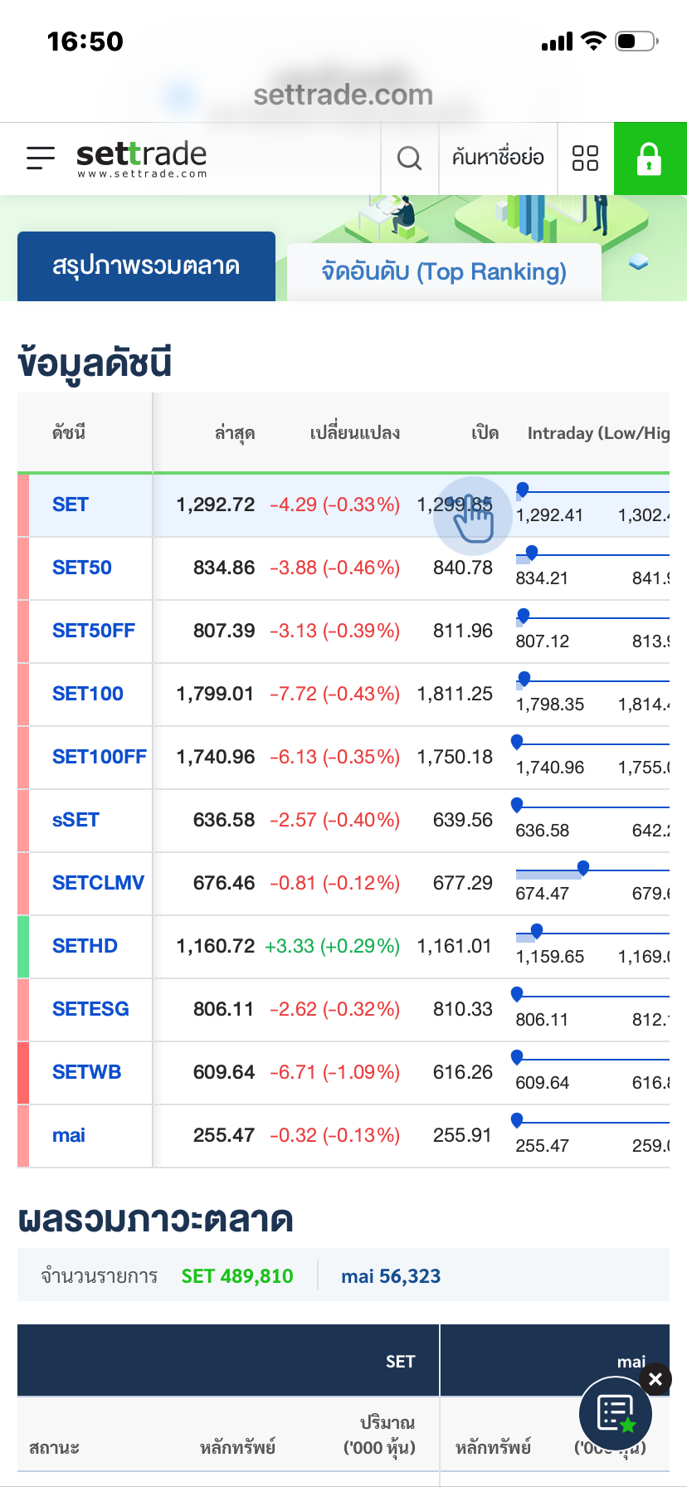687x1487 pixels.
Task: Open the SETWB index link
Action: 86,1072
